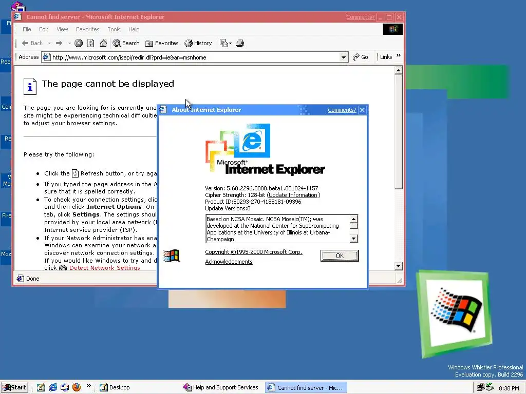Open the Search pane from the toolbar

pos(126,43)
